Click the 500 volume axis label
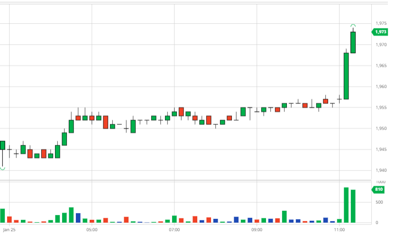 pyautogui.click(x=379, y=202)
